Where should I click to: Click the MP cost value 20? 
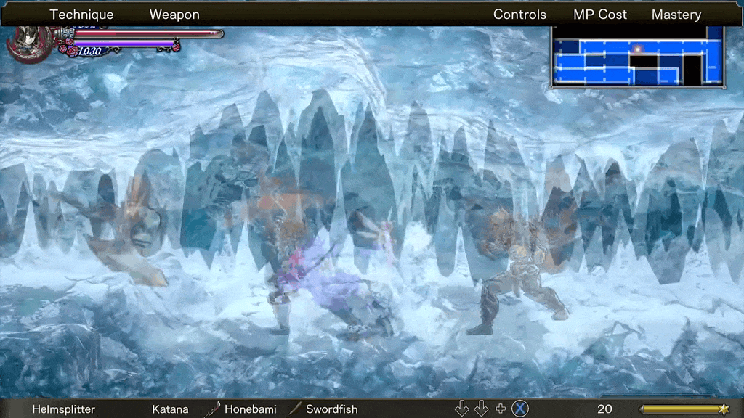[604, 409]
